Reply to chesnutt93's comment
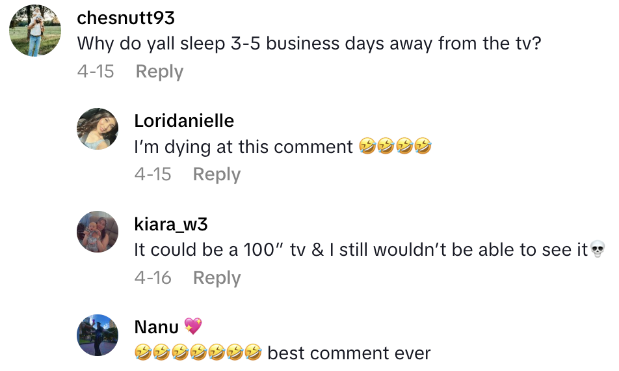 (159, 72)
